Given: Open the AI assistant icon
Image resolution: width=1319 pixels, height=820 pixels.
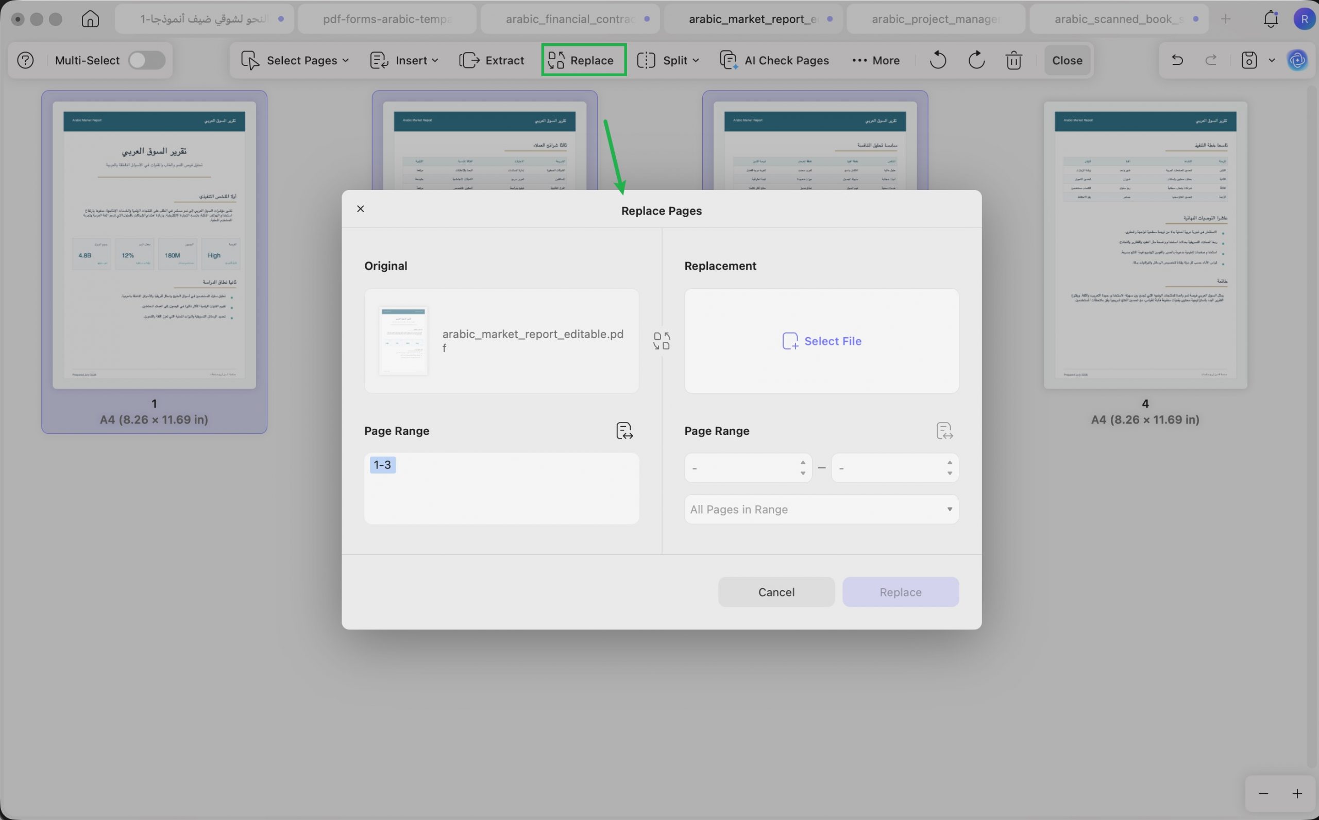Looking at the screenshot, I should pyautogui.click(x=1298, y=60).
